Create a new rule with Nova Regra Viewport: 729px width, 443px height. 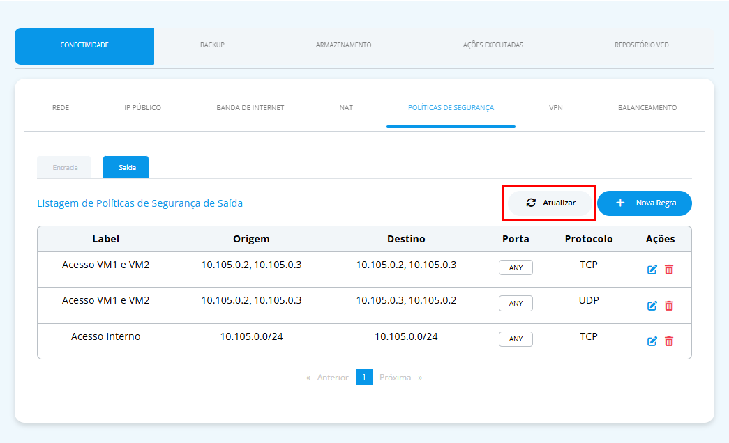tap(645, 203)
